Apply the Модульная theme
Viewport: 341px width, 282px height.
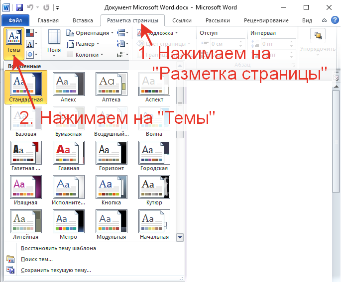(112, 224)
